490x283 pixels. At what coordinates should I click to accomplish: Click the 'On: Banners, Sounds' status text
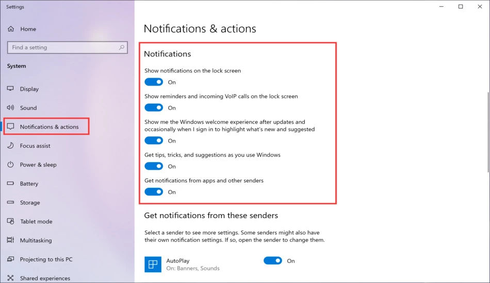[x=193, y=269]
